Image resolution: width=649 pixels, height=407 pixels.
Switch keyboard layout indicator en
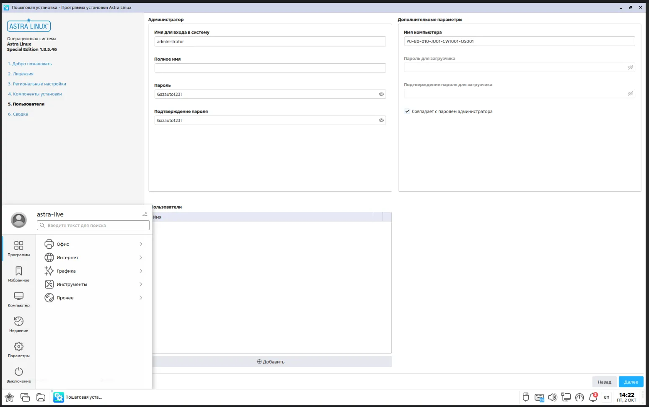[606, 397]
